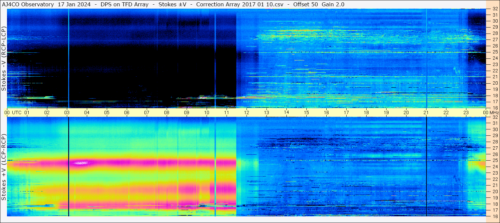Click the 25 MHz label of the upper panel

pyautogui.click(x=495, y=52)
